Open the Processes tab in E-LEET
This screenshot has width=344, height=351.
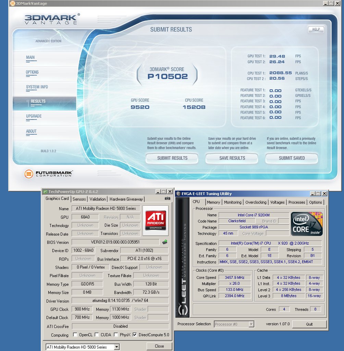[x=297, y=202]
